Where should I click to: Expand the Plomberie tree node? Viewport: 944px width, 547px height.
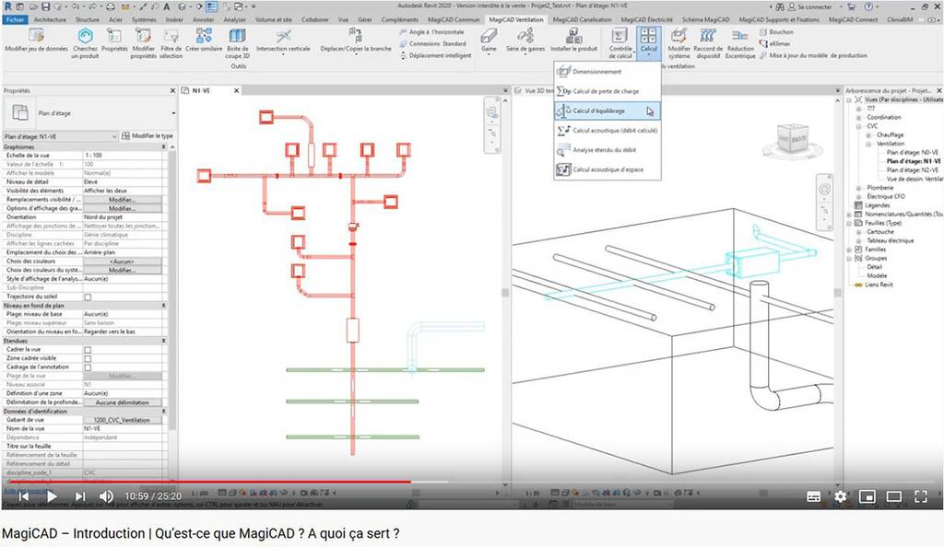[x=858, y=188]
